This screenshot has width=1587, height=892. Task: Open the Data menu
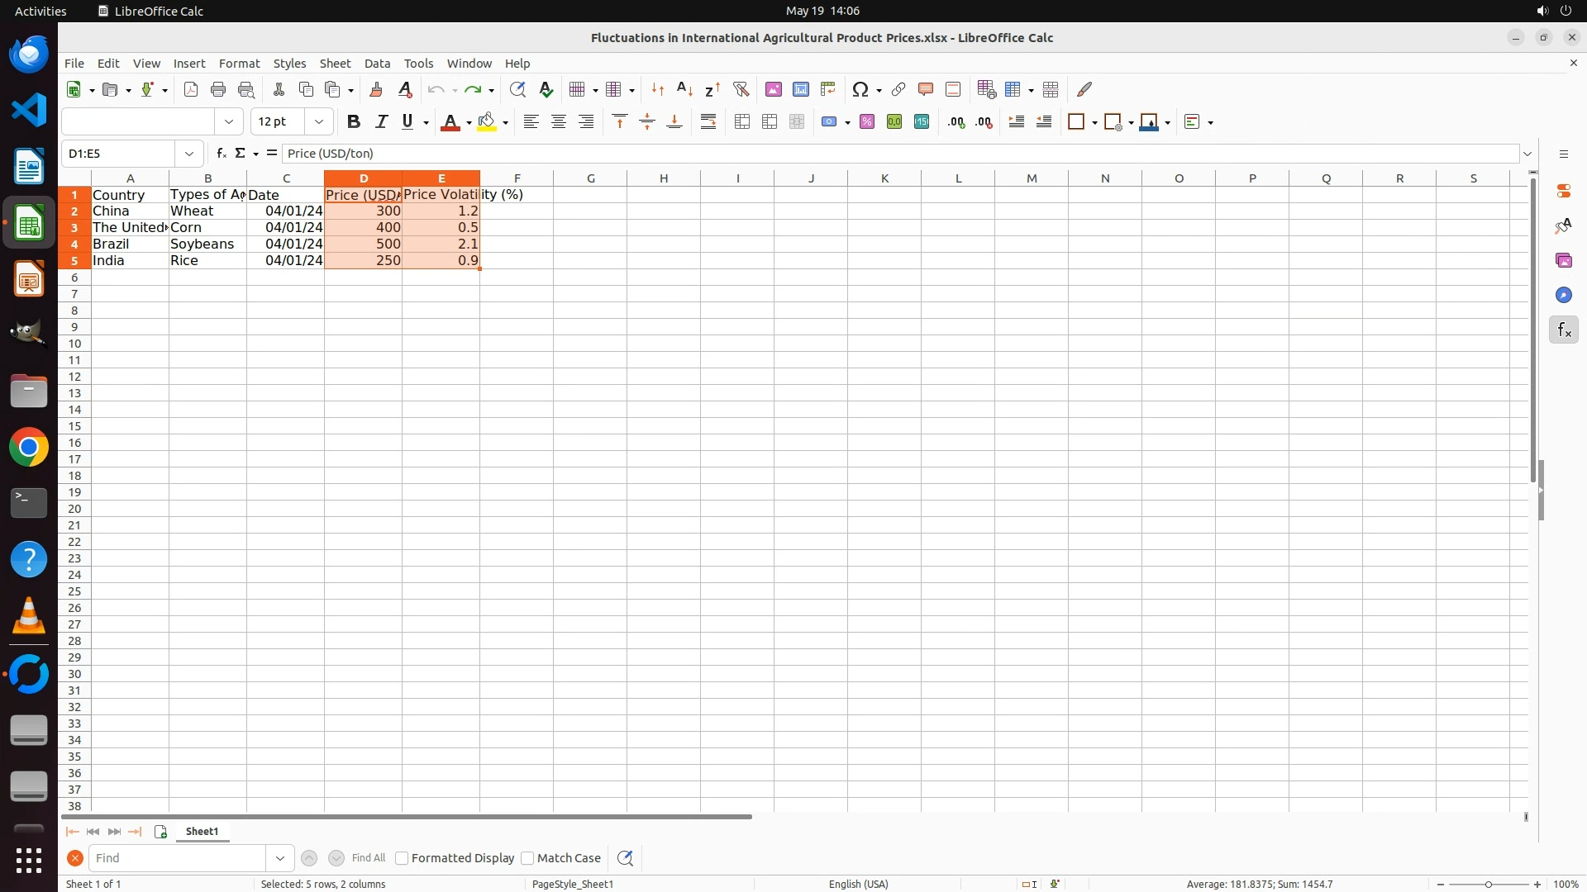pyautogui.click(x=377, y=64)
